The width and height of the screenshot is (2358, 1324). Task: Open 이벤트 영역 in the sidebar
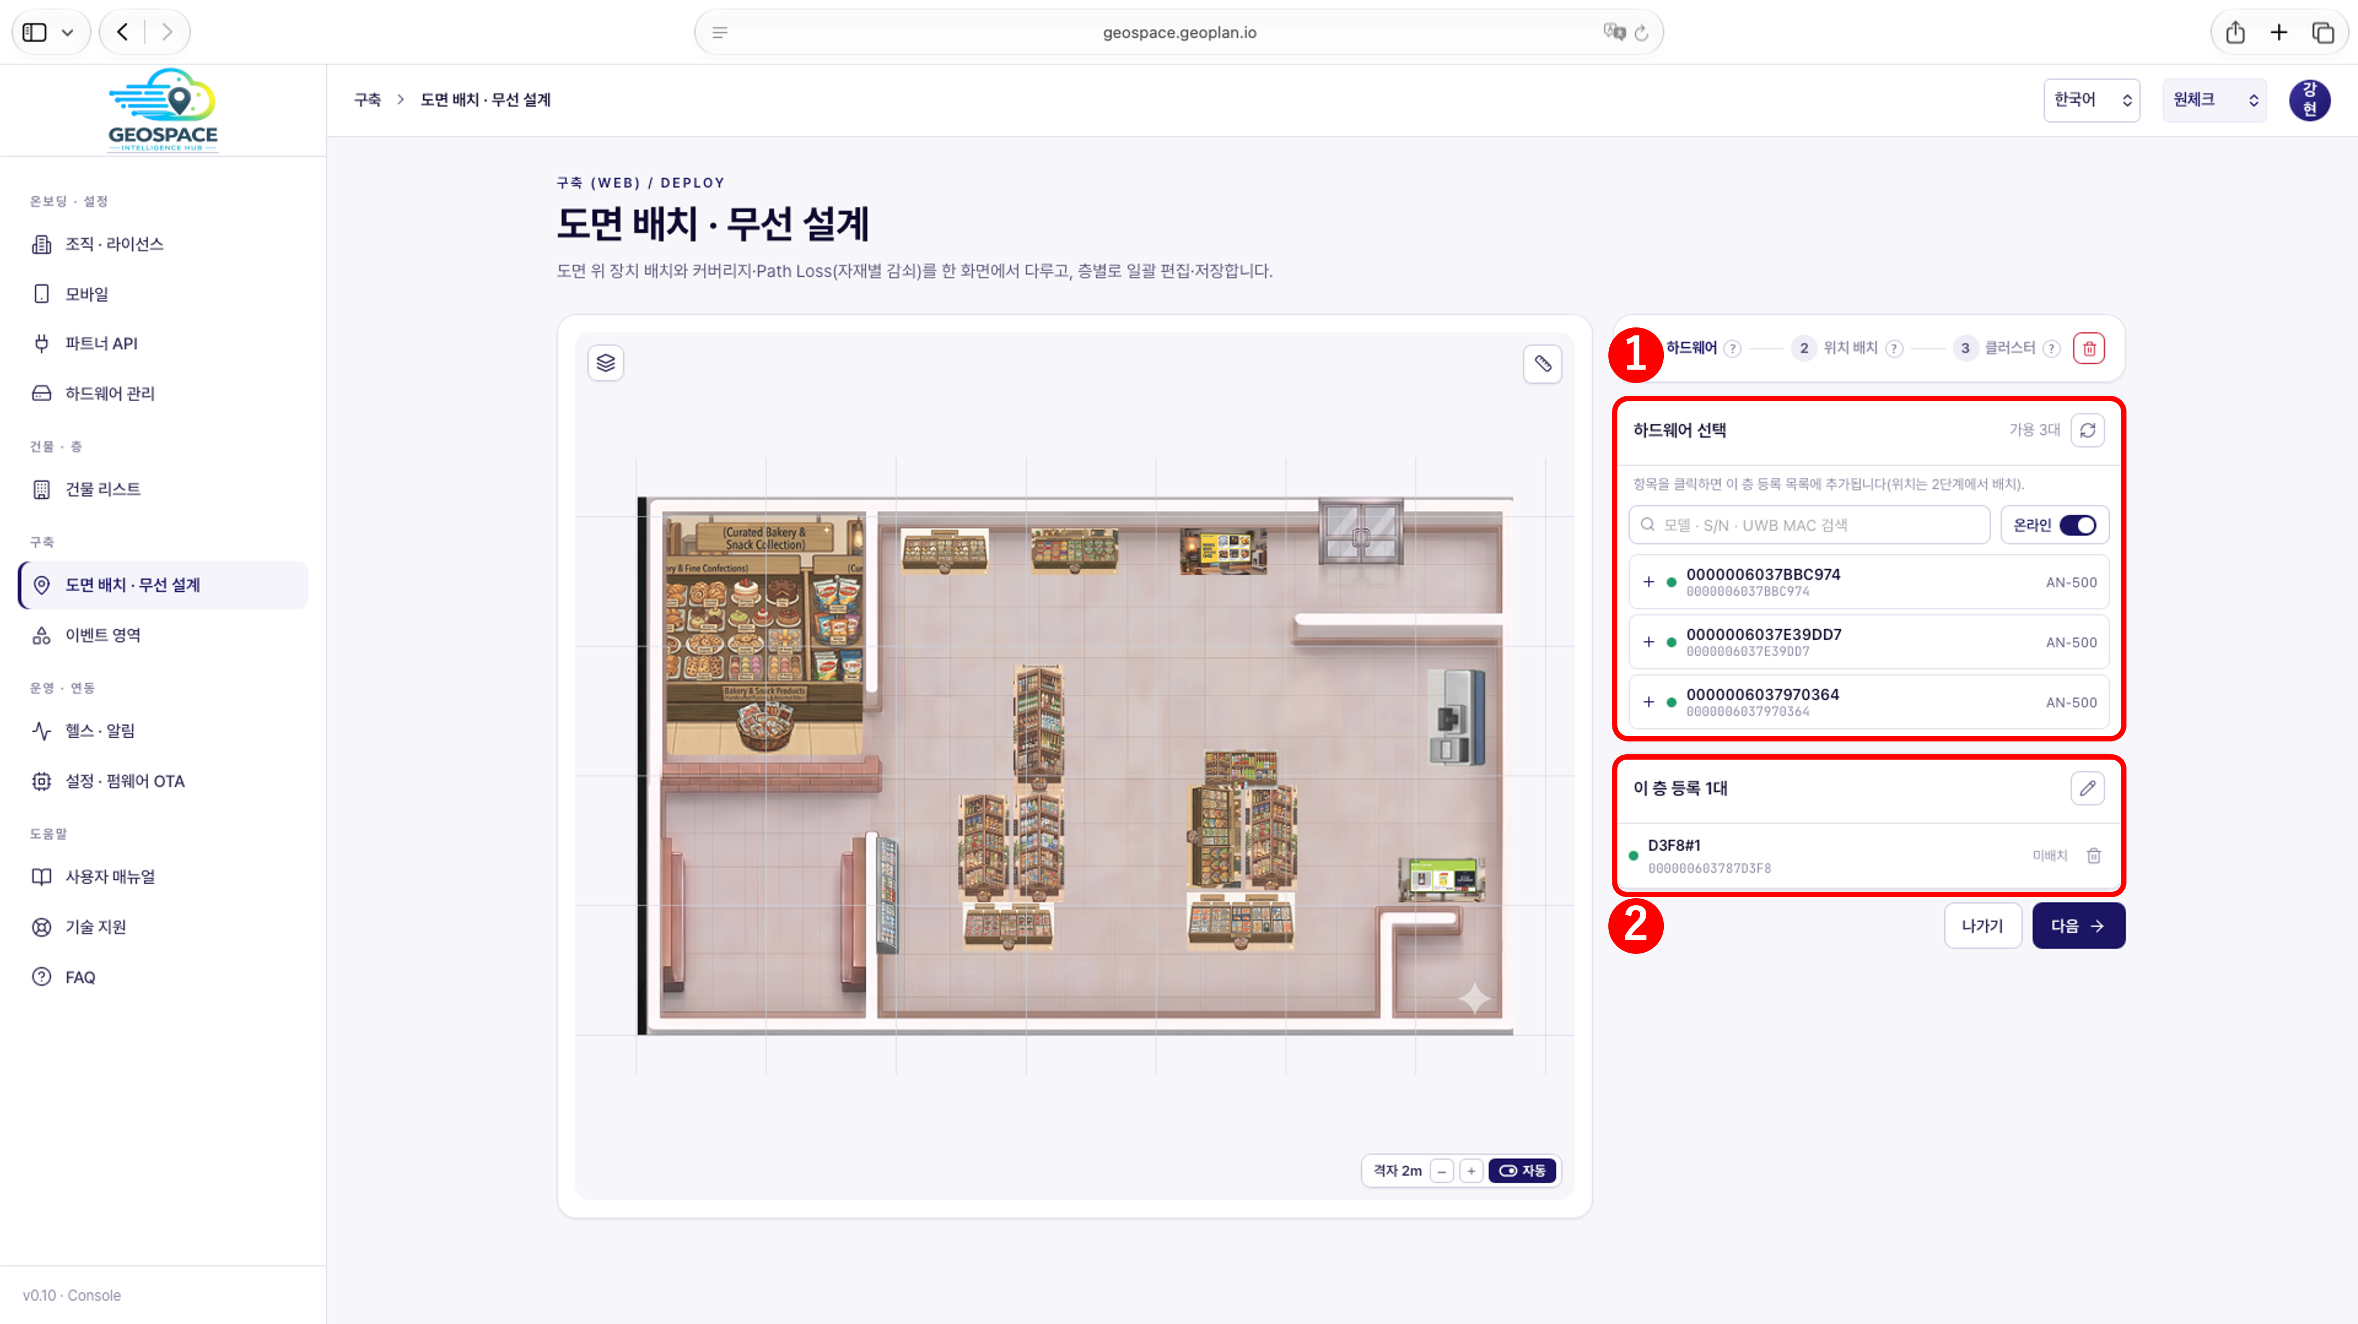[x=163, y=636]
